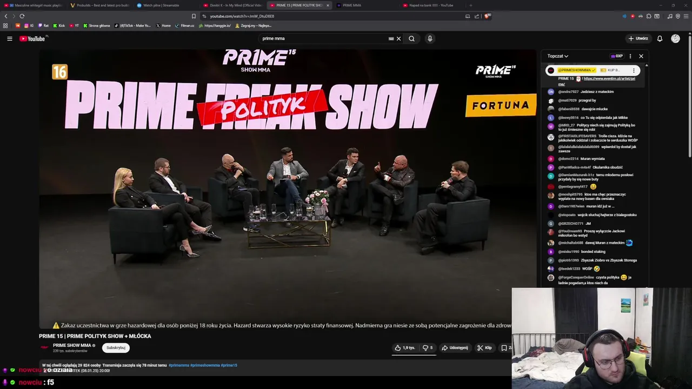
Task: Bookmark this page with bookmark icon
Action: point(194,16)
